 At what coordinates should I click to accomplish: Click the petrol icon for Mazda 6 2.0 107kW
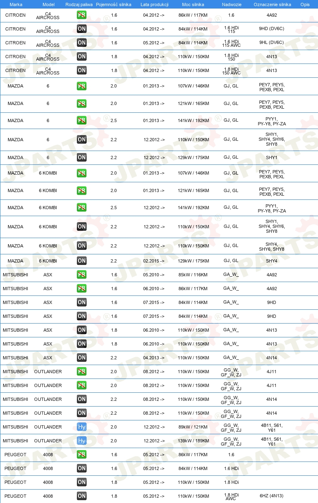pyautogui.click(x=82, y=86)
